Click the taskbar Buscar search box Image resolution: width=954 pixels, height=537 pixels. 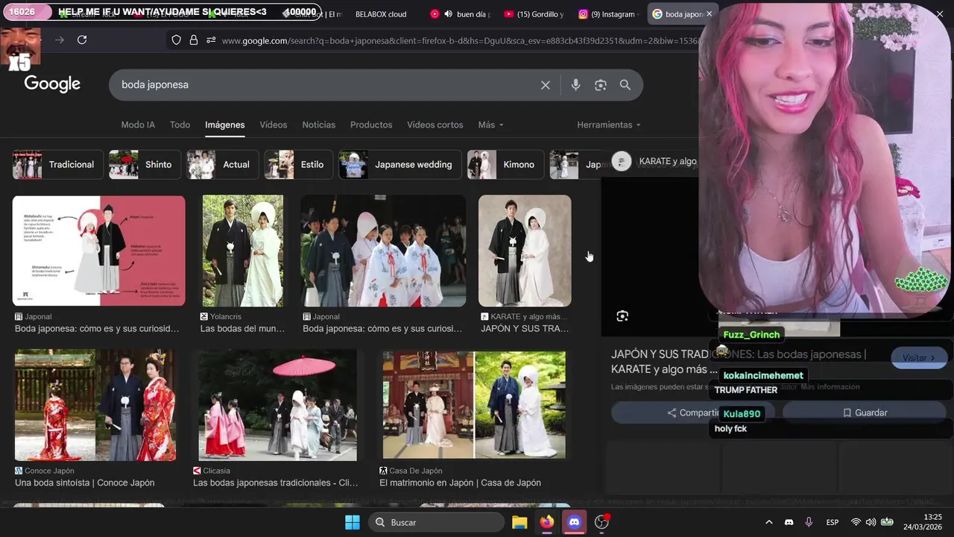coord(437,522)
